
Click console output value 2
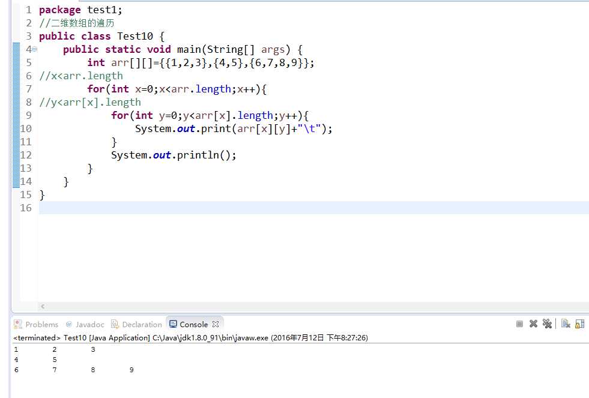[55, 349]
